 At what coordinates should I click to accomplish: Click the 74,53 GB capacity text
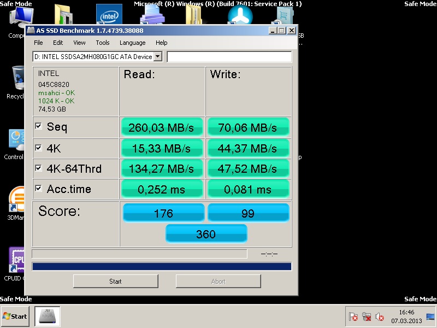coord(52,109)
